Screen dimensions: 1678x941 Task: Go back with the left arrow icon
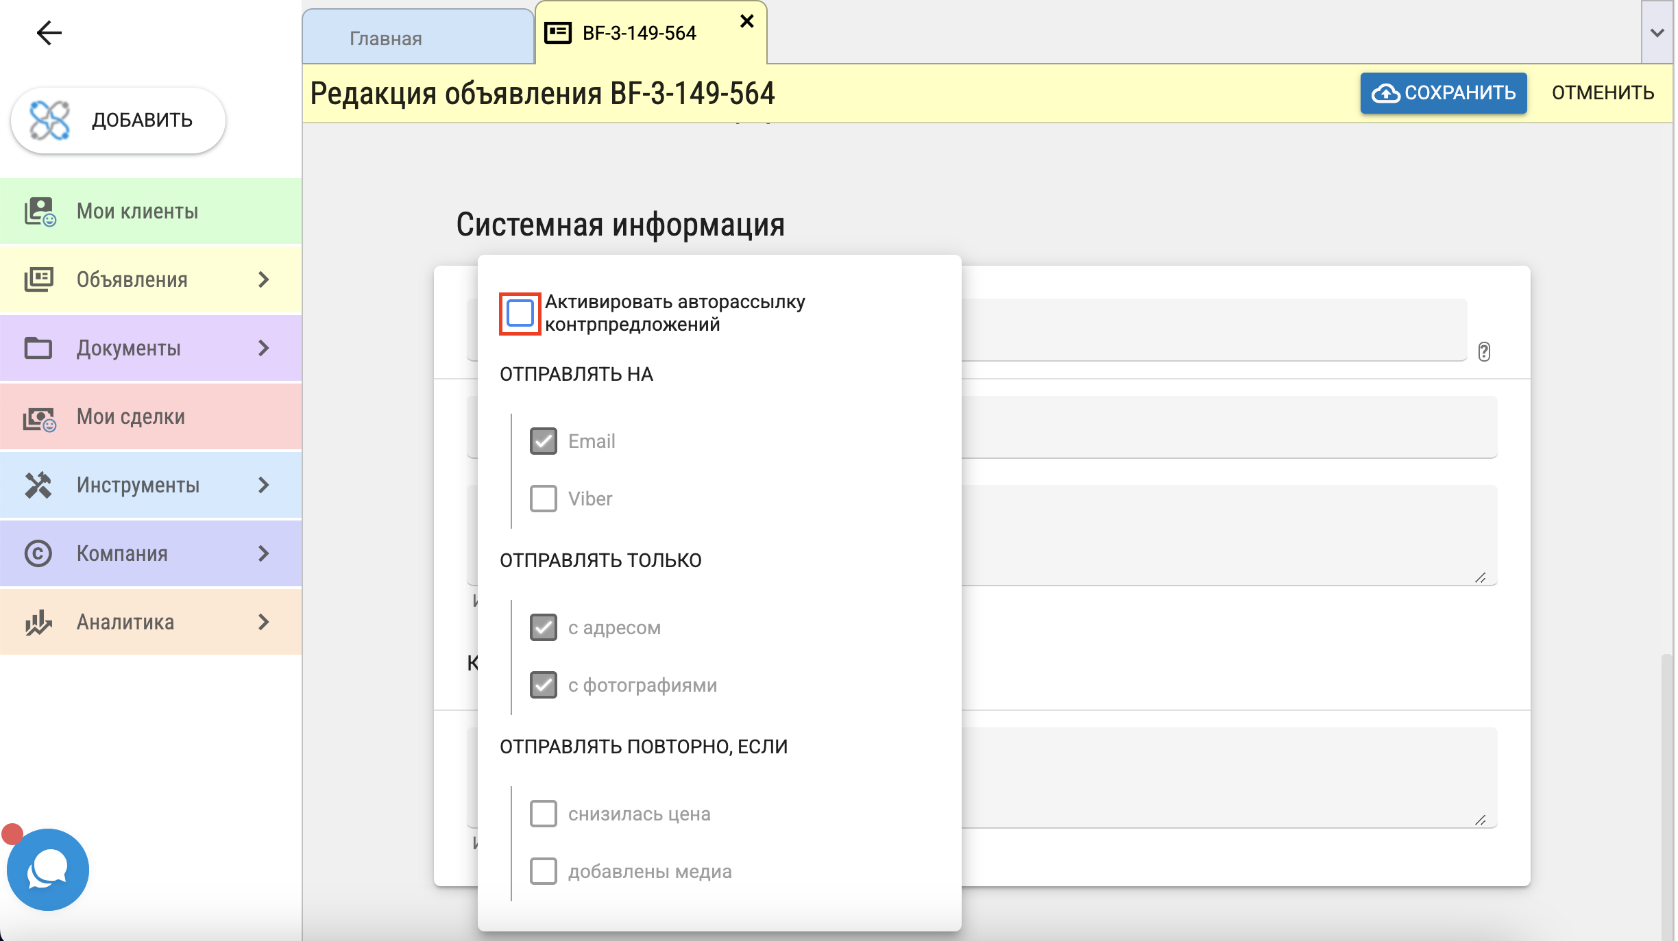pos(49,33)
